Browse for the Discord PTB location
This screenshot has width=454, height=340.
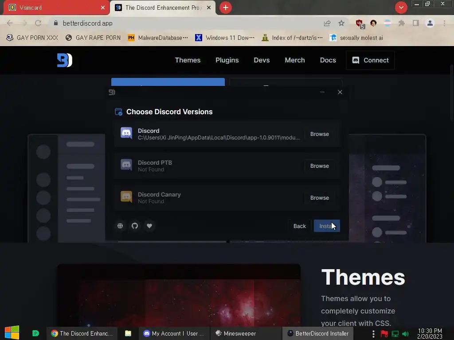pos(319,166)
